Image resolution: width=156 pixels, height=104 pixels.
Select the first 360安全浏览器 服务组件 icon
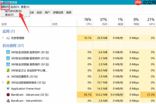(8, 52)
